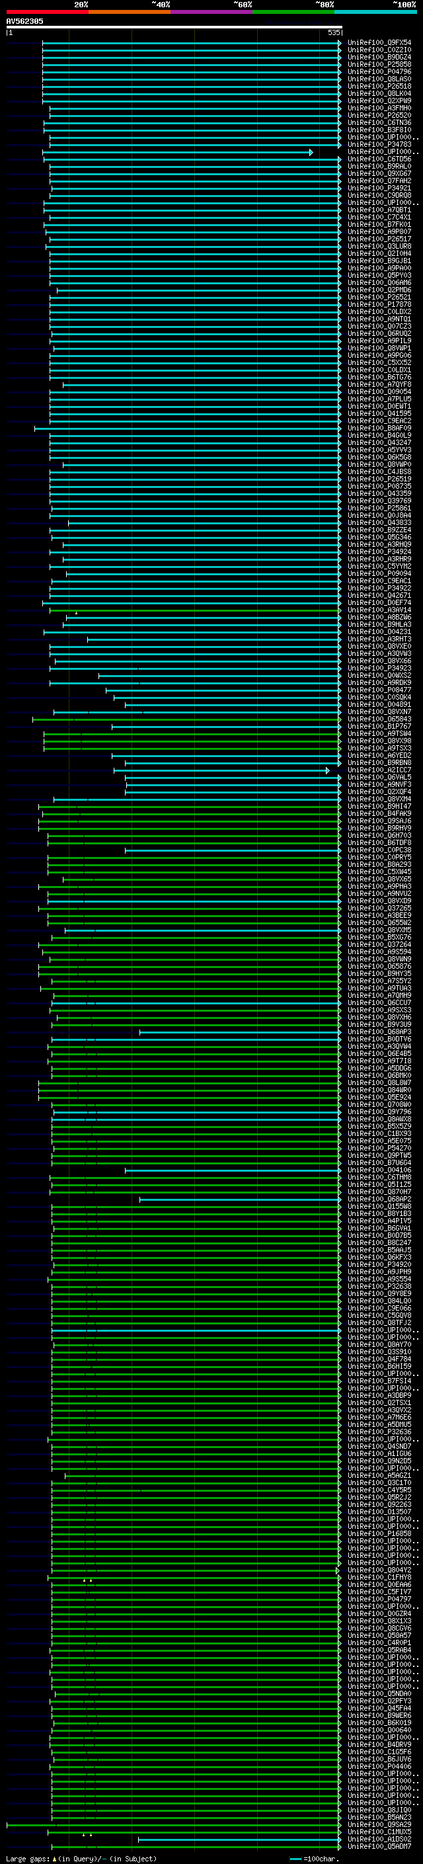Screen dimensions: 423x1864
Task: Select the UniRef100_C0PC38 hit label
Action: coord(379,850)
